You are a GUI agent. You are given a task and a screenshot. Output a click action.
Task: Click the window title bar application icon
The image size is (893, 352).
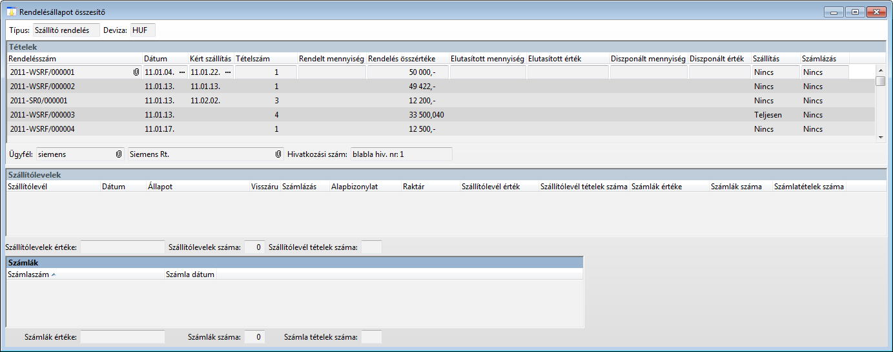click(x=11, y=12)
